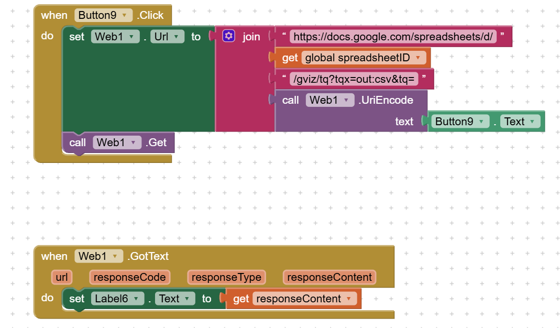This screenshot has width=560, height=328.
Task: Open the get responseContent variable dropdown
Action: click(x=305, y=299)
